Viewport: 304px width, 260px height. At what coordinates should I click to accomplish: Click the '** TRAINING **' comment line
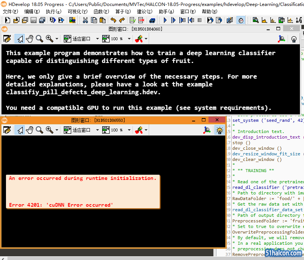pyautogui.click(x=253, y=171)
